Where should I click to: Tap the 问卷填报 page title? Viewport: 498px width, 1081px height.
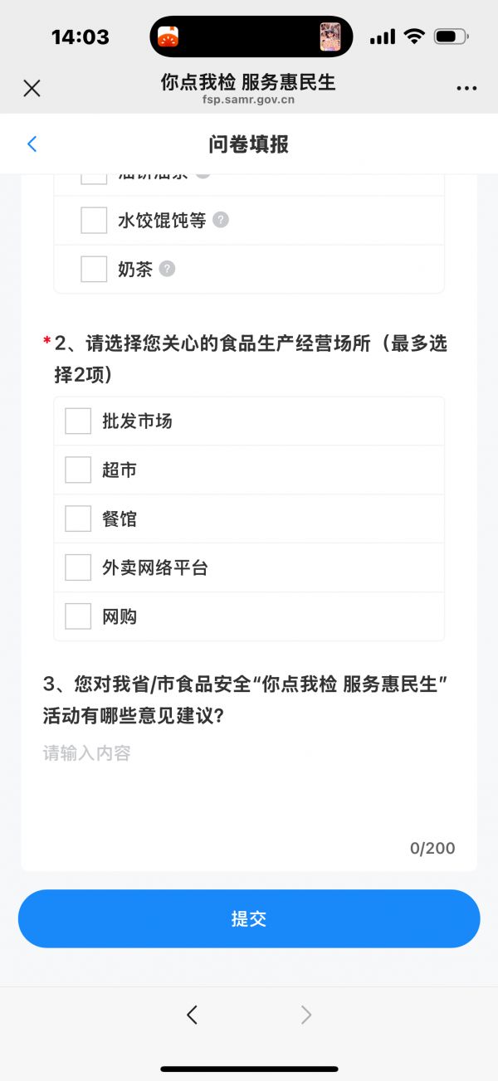(249, 144)
